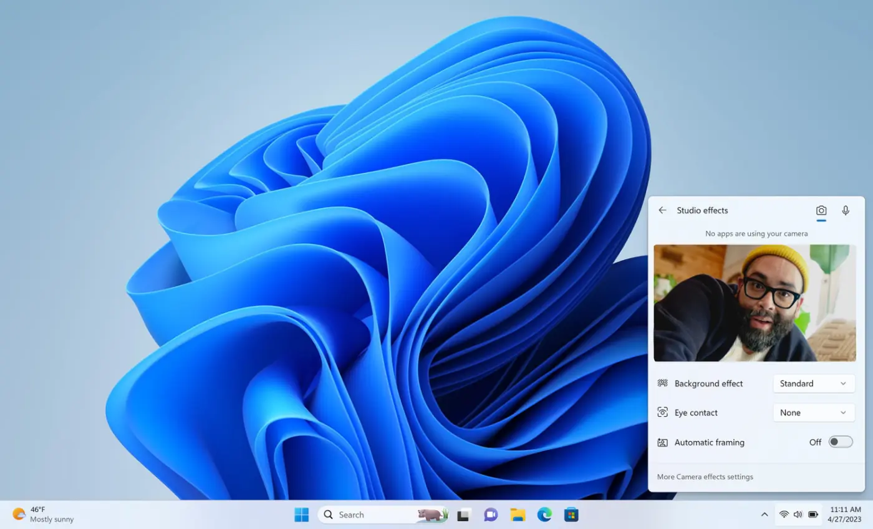
Task: Click the Wi-Fi network icon
Action: (x=784, y=515)
